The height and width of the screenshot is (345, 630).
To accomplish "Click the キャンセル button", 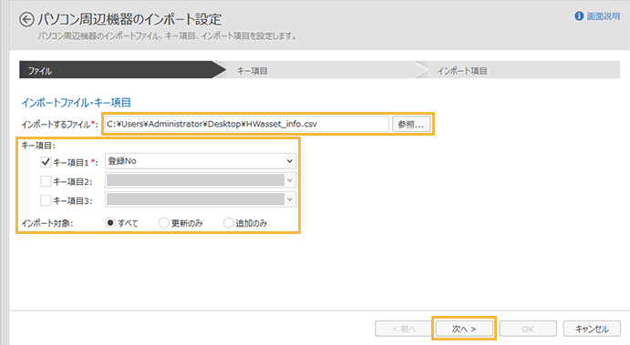I will pos(592,329).
